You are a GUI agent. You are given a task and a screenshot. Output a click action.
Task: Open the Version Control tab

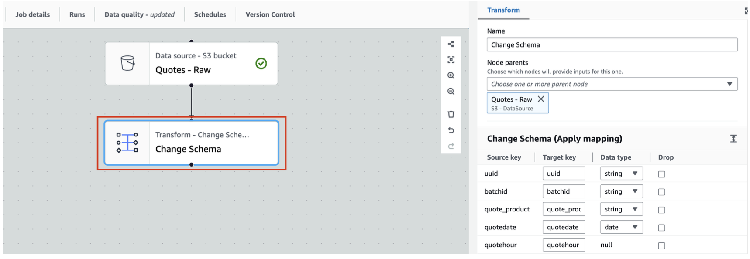(x=270, y=14)
